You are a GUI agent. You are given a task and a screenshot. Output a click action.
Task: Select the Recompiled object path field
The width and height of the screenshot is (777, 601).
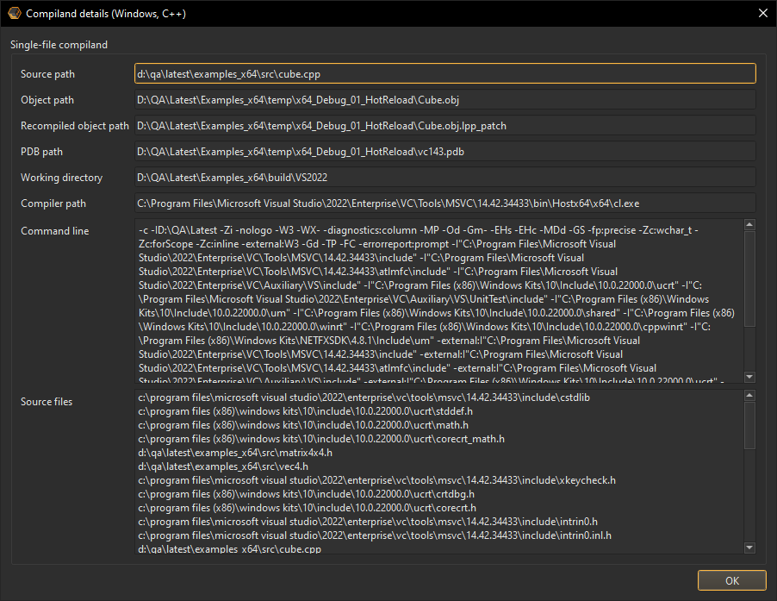coord(444,126)
